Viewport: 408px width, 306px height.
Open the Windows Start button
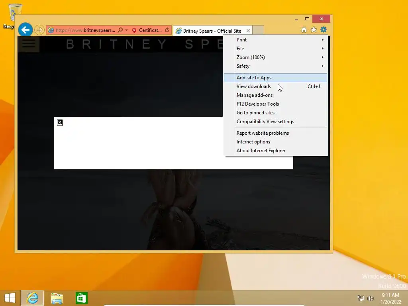10,298
